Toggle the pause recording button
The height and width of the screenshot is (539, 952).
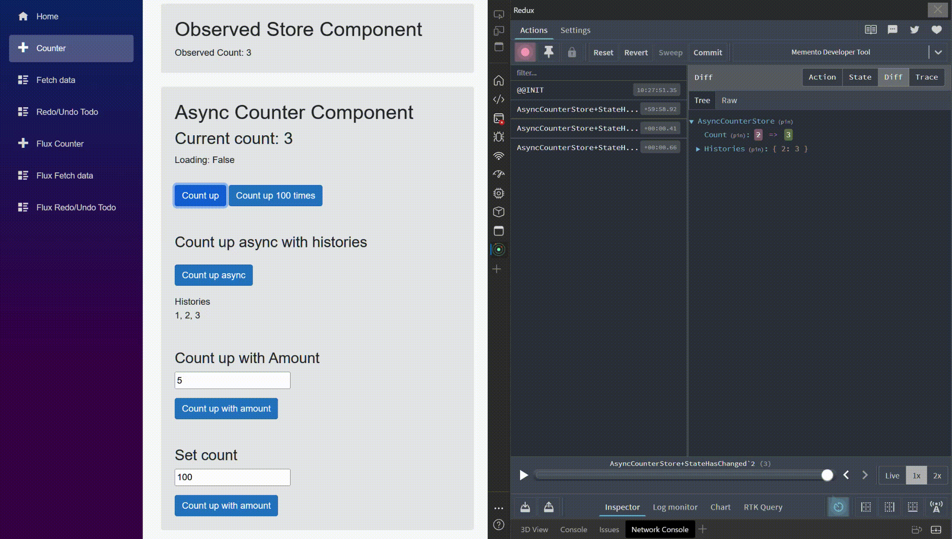point(525,52)
